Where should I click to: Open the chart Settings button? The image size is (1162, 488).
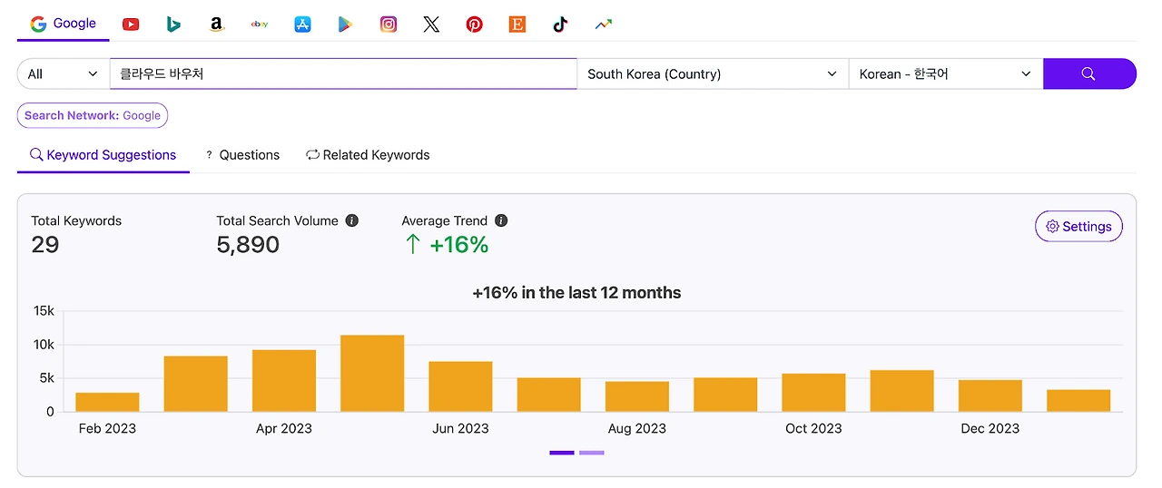1078,227
